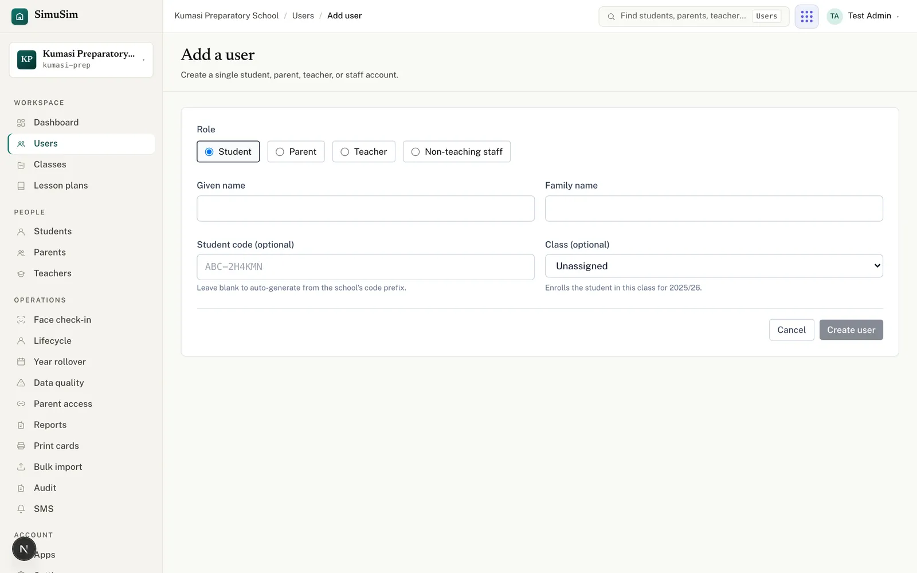Click the Cancel button

coord(791,330)
